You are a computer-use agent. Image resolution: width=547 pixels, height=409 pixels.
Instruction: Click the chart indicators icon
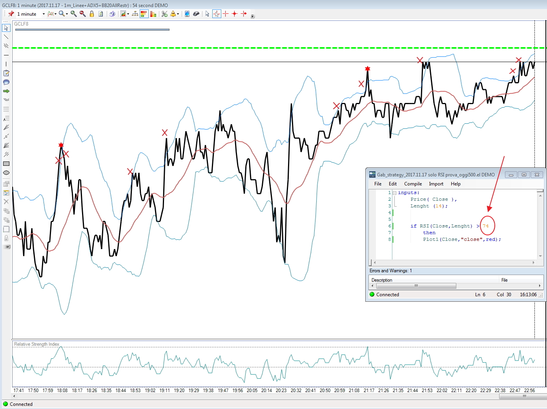point(123,14)
